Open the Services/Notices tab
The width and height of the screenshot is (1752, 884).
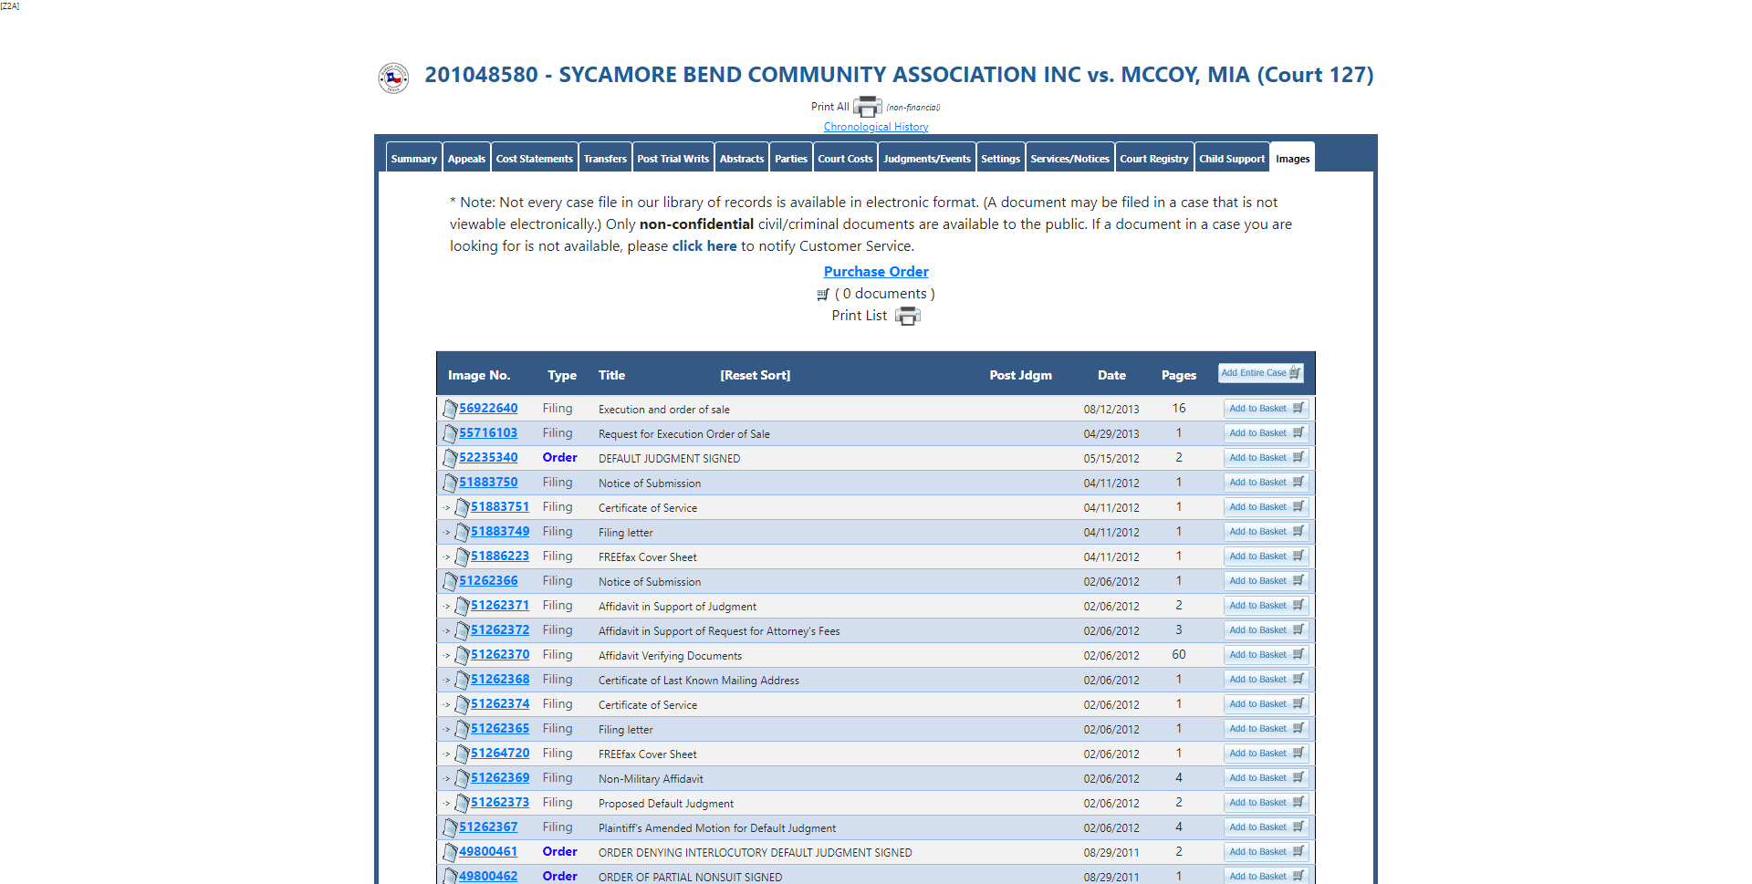1069,158
